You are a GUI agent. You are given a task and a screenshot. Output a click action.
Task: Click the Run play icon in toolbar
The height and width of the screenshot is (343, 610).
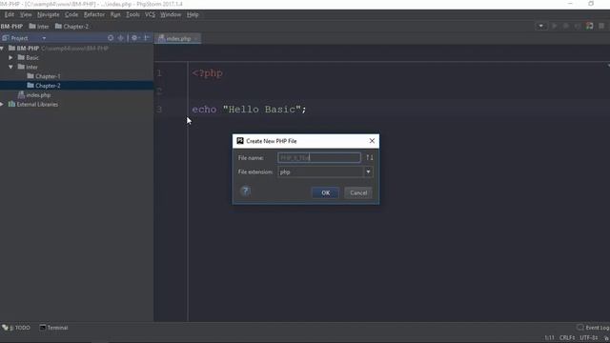[x=555, y=26]
